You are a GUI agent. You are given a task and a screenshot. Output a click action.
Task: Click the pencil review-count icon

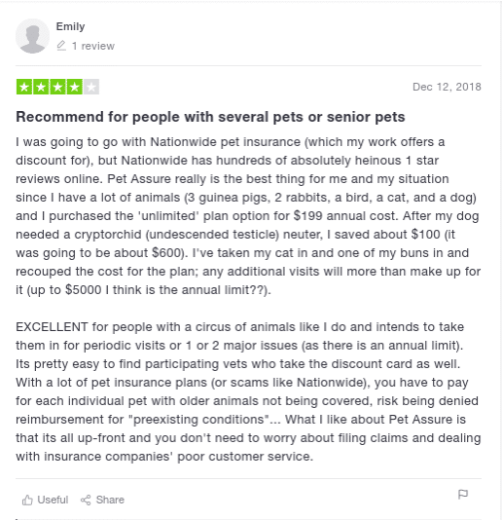click(x=61, y=46)
